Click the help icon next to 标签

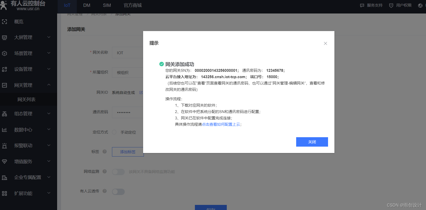click(105, 151)
